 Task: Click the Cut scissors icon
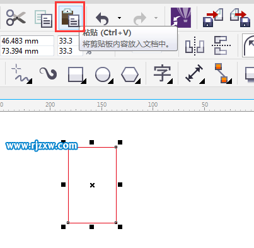(16, 18)
